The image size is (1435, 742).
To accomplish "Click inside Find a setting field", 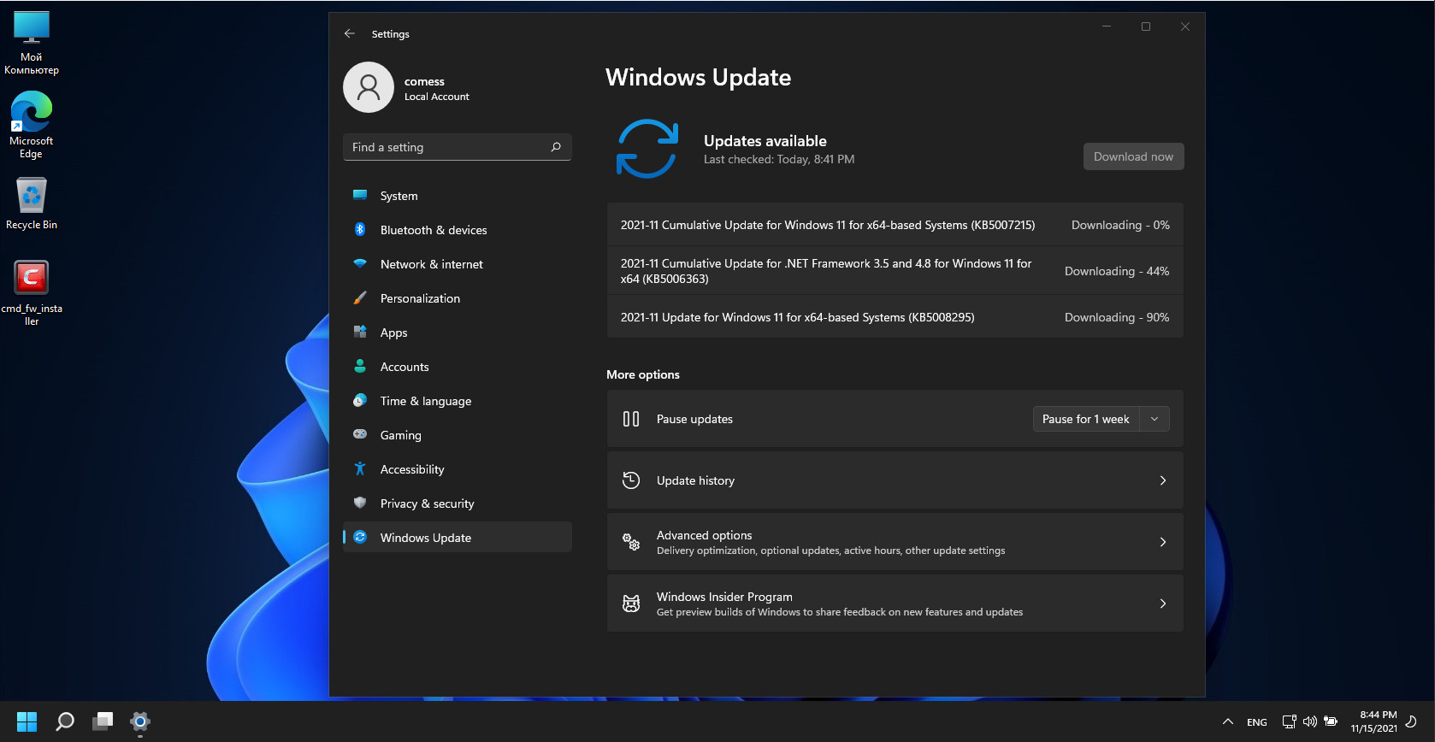I will [x=458, y=147].
